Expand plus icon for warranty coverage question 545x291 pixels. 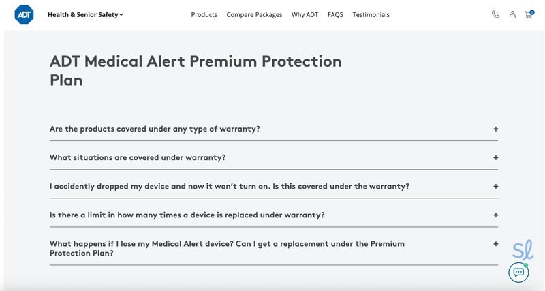496,129
